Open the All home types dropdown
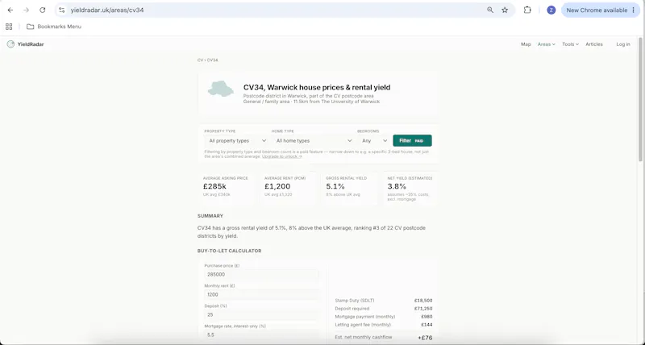The image size is (645, 345). (x=314, y=140)
